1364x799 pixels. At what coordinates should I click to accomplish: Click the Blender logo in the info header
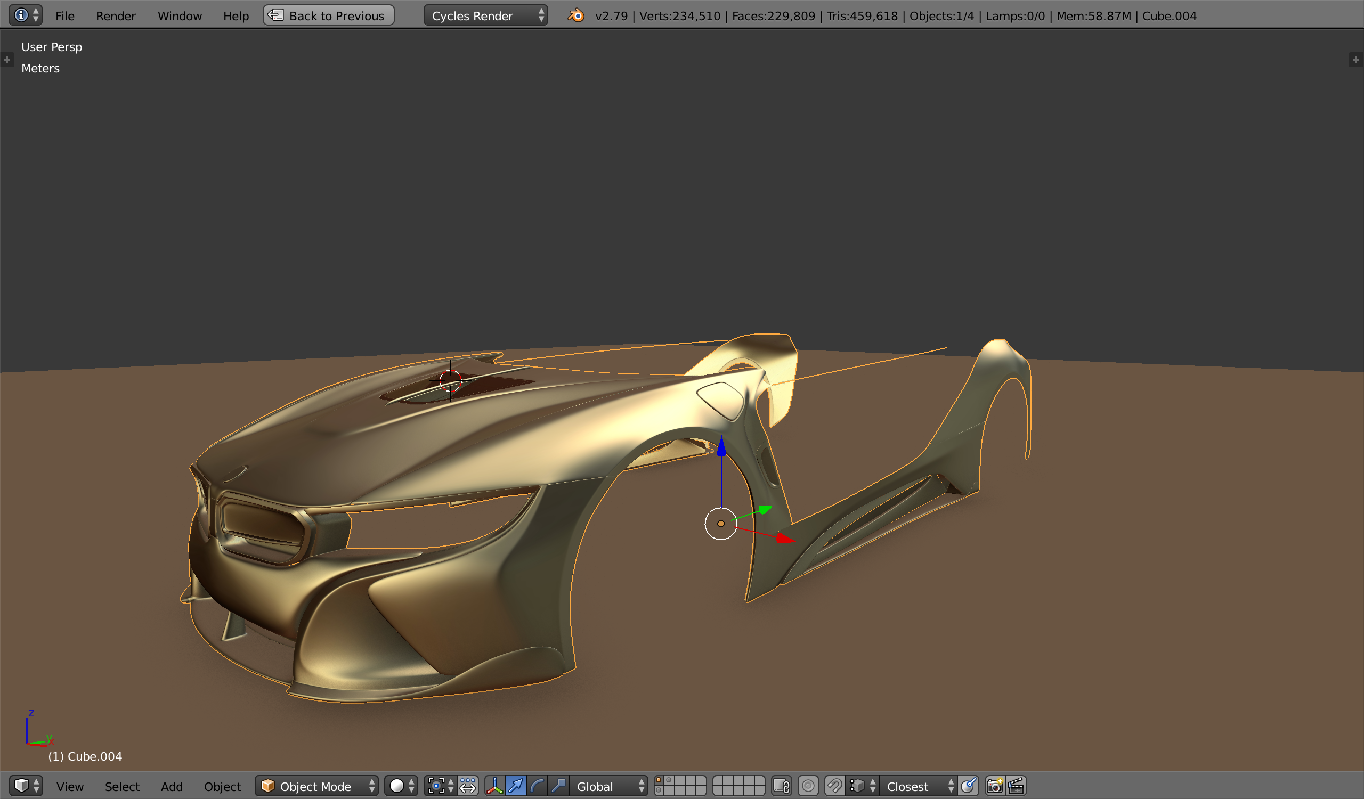pyautogui.click(x=576, y=15)
